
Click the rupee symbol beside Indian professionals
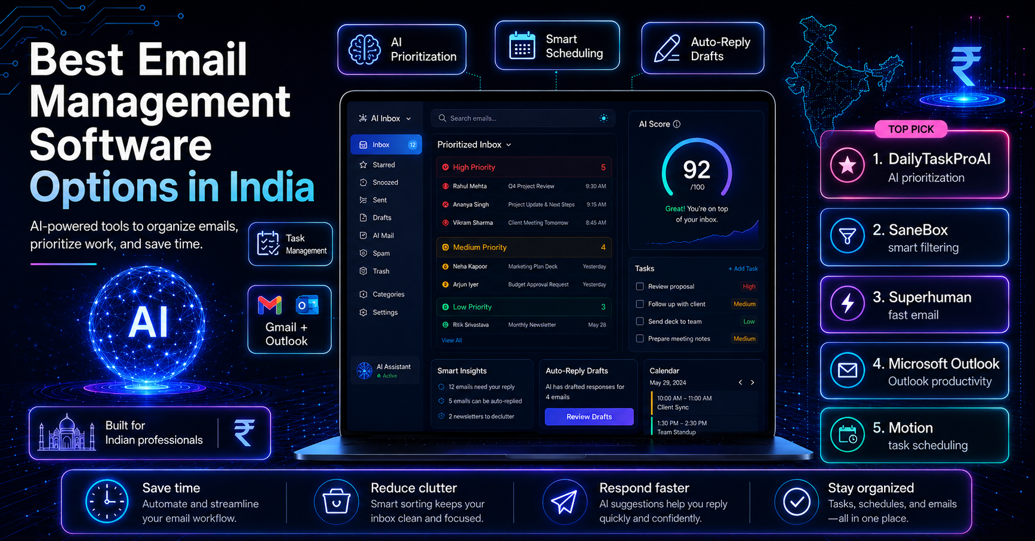[x=244, y=433]
